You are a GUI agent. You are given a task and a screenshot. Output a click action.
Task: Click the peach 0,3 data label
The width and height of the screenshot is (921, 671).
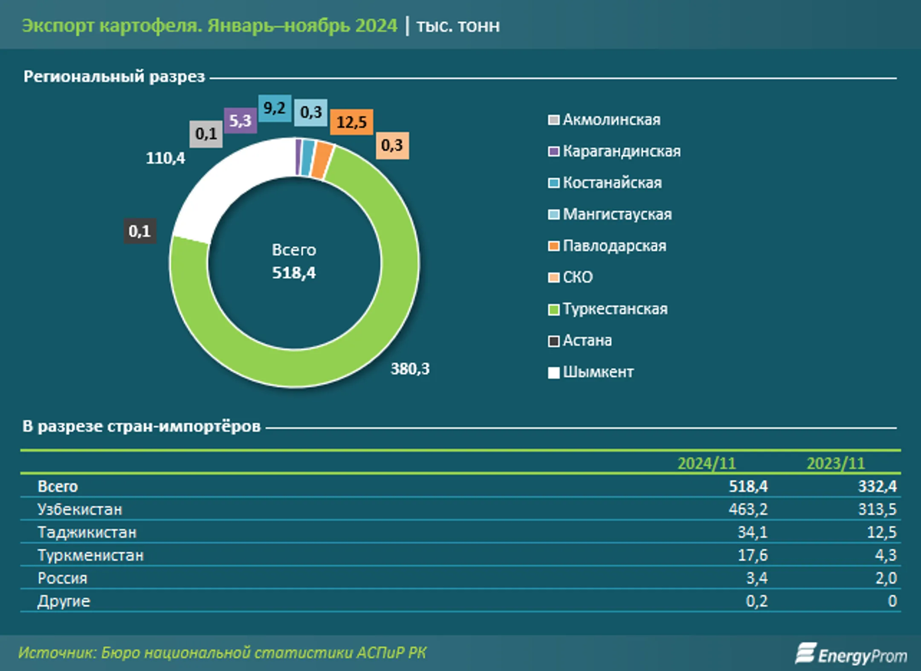pyautogui.click(x=392, y=146)
